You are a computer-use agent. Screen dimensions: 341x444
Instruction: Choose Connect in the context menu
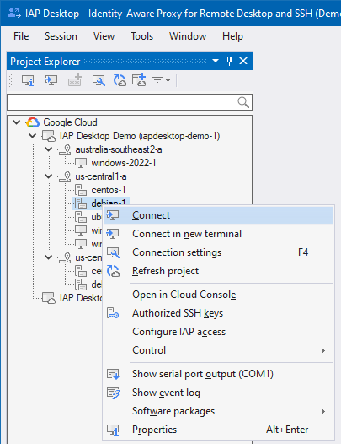pyautogui.click(x=218, y=215)
